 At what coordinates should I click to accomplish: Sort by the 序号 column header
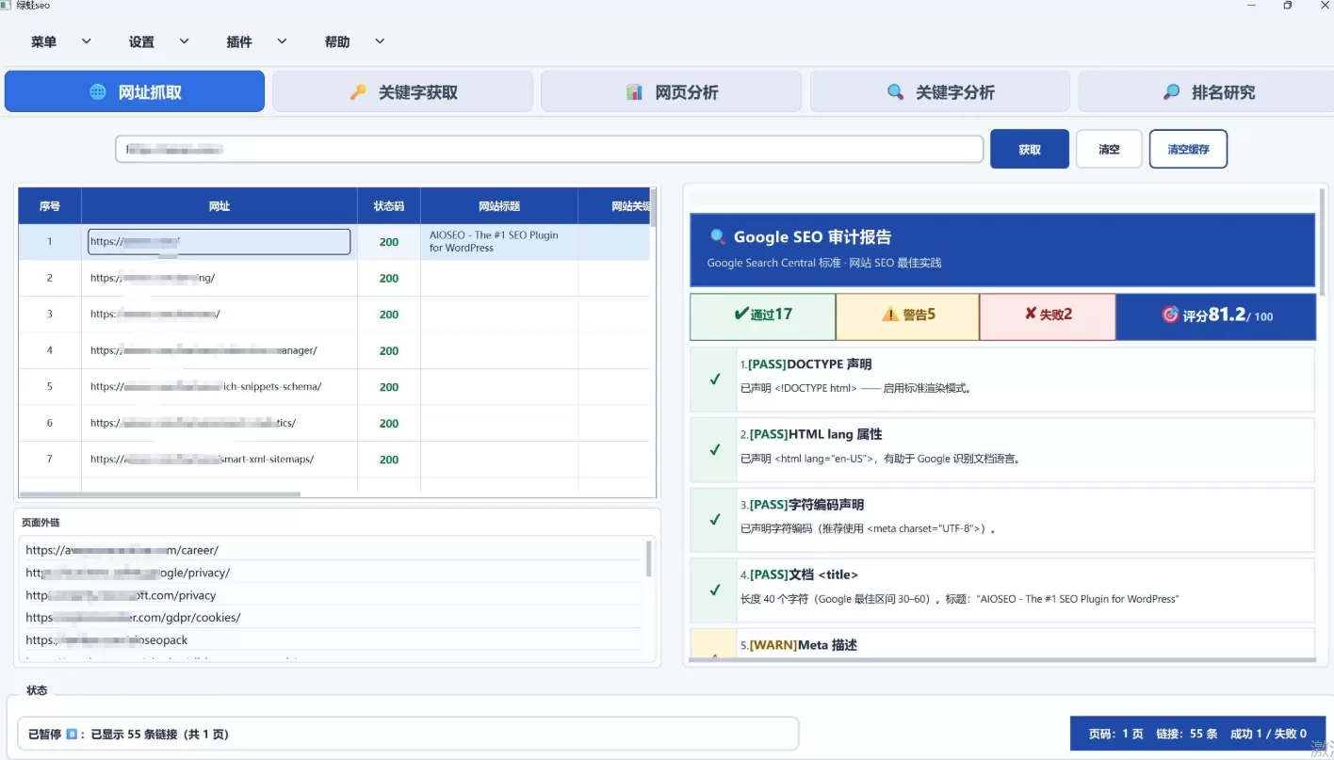point(50,206)
